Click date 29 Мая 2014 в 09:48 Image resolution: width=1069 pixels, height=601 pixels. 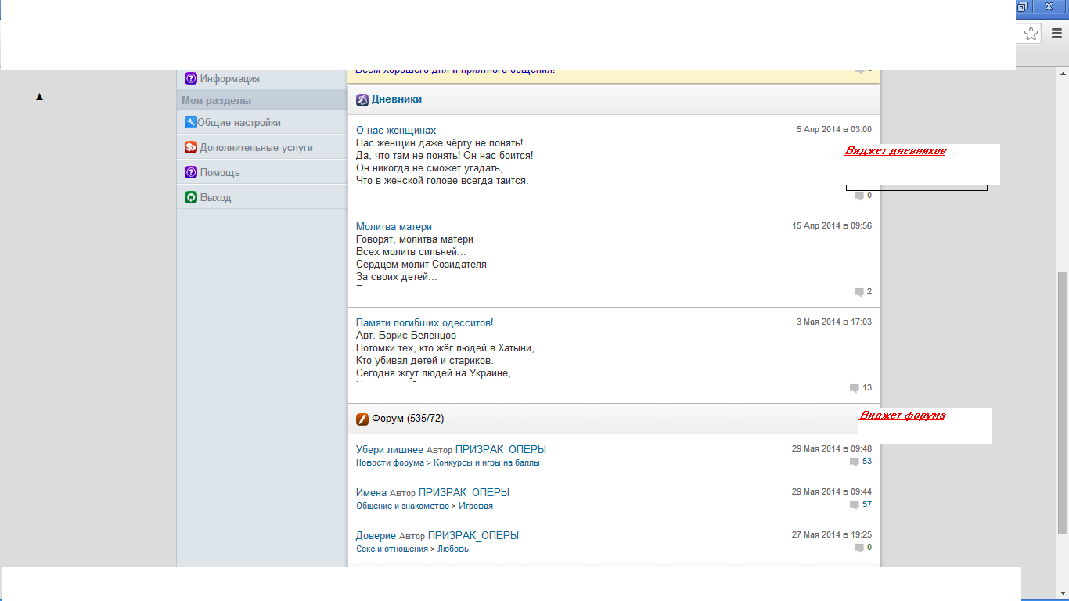tap(832, 448)
